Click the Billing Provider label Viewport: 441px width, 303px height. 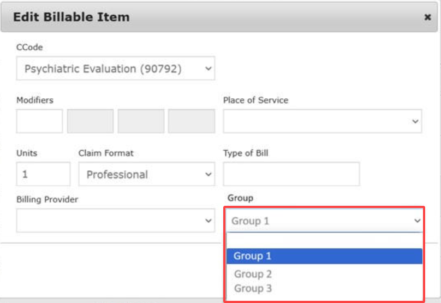pyautogui.click(x=47, y=200)
